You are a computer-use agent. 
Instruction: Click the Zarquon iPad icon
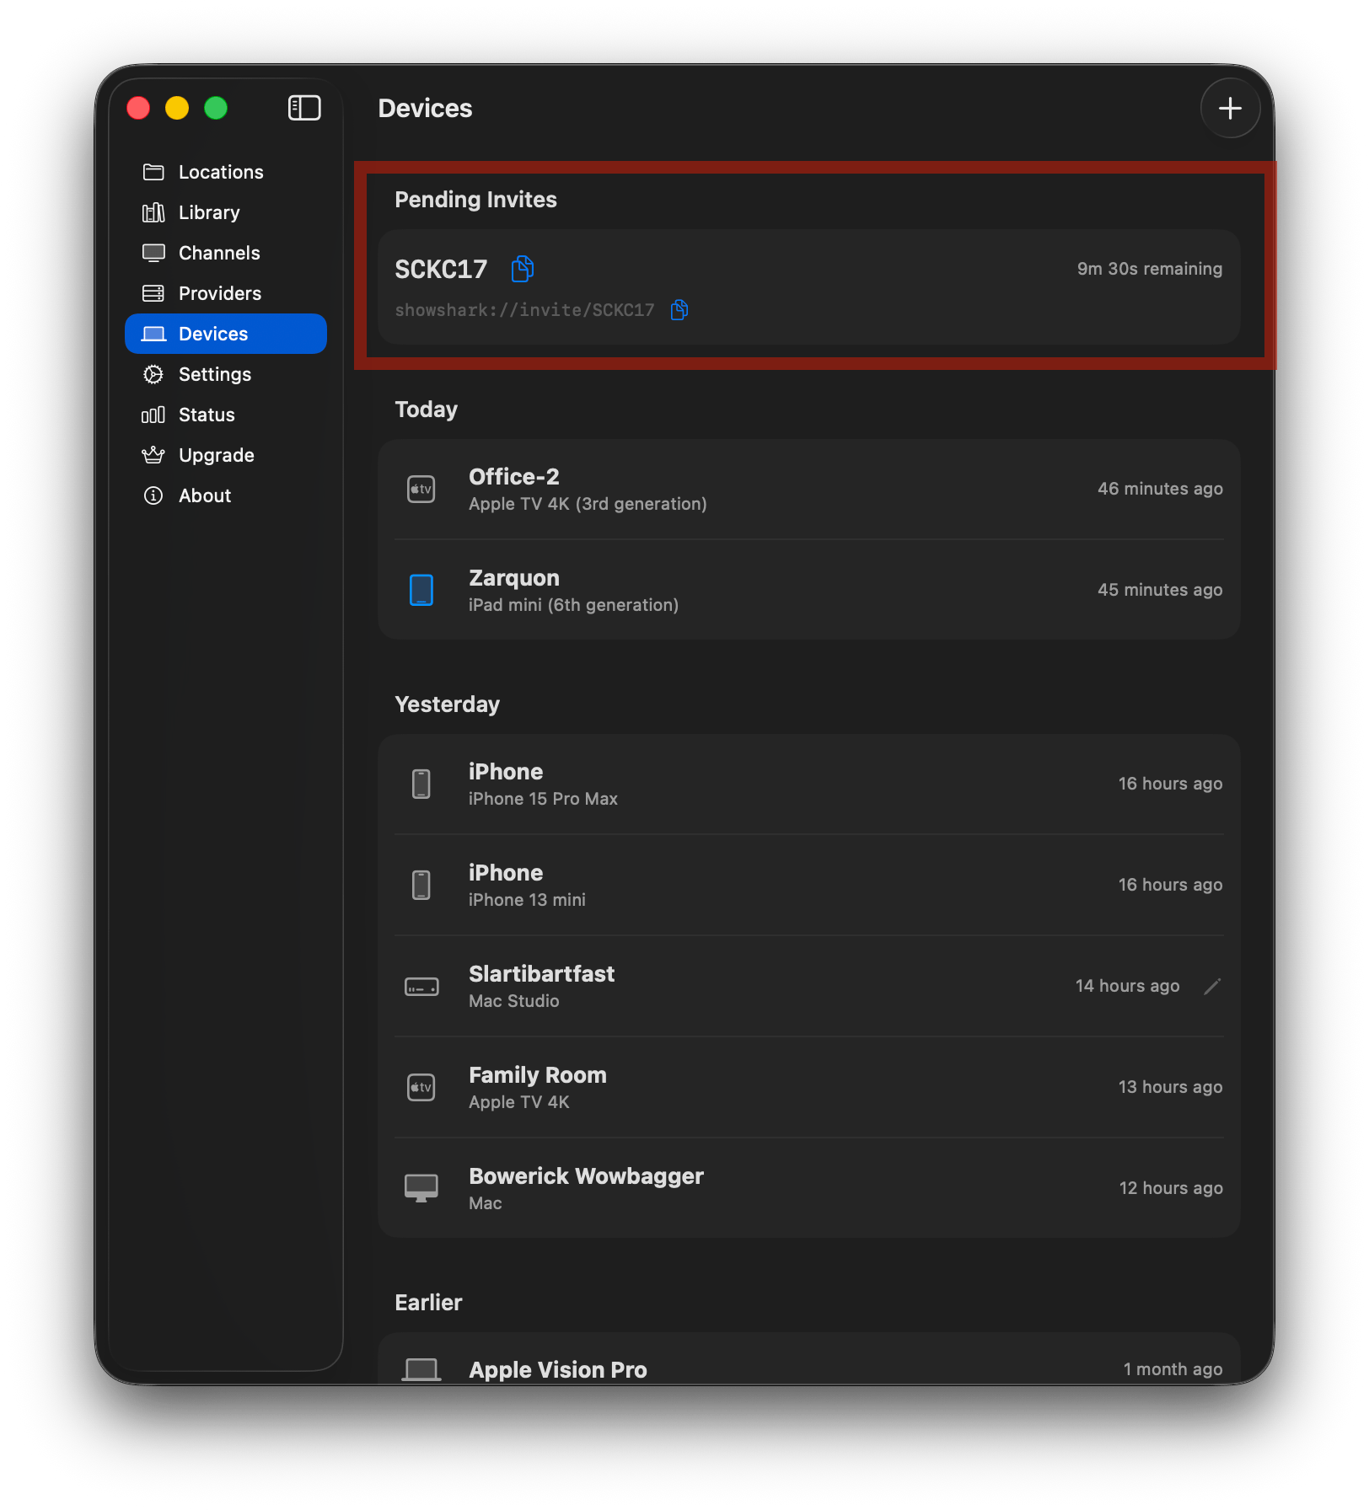coord(421,590)
